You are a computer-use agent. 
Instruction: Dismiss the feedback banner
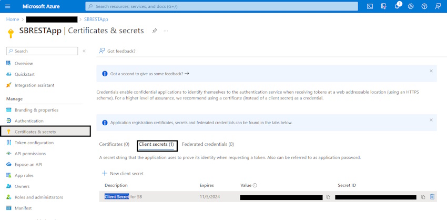coord(431,71)
